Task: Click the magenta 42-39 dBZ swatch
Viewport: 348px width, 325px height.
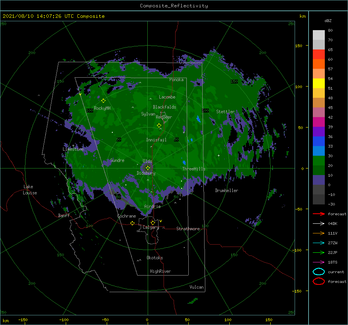Action: click(319, 122)
